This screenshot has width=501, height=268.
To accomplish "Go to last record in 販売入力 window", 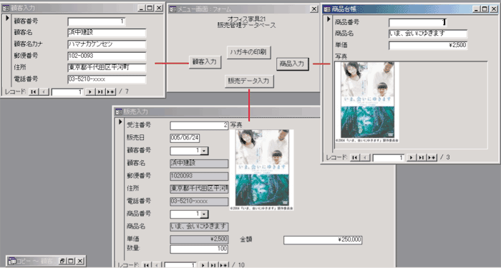I will coord(213,265).
